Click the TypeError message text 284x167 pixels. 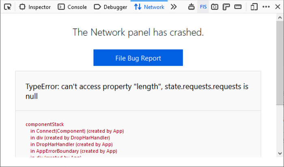point(137,91)
